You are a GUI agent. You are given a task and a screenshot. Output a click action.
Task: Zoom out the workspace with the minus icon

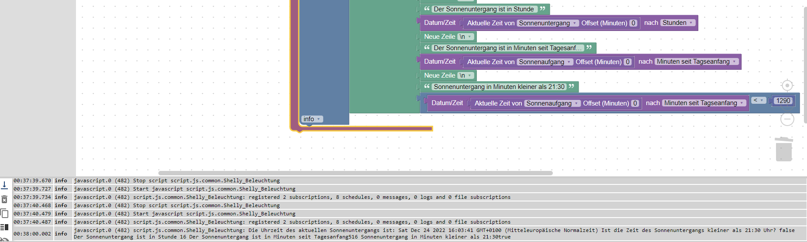(x=787, y=119)
